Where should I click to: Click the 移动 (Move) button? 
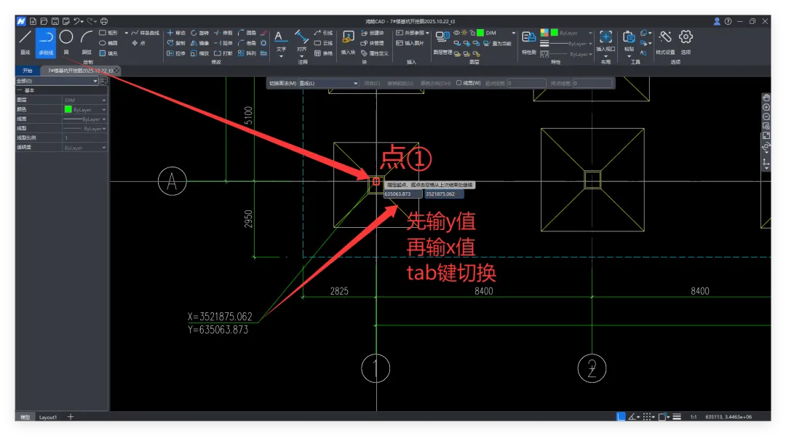[176, 33]
